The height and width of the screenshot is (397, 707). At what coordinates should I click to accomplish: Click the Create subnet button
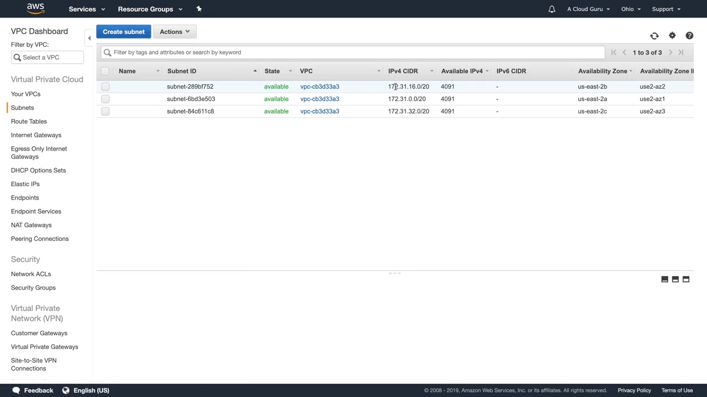tap(124, 31)
